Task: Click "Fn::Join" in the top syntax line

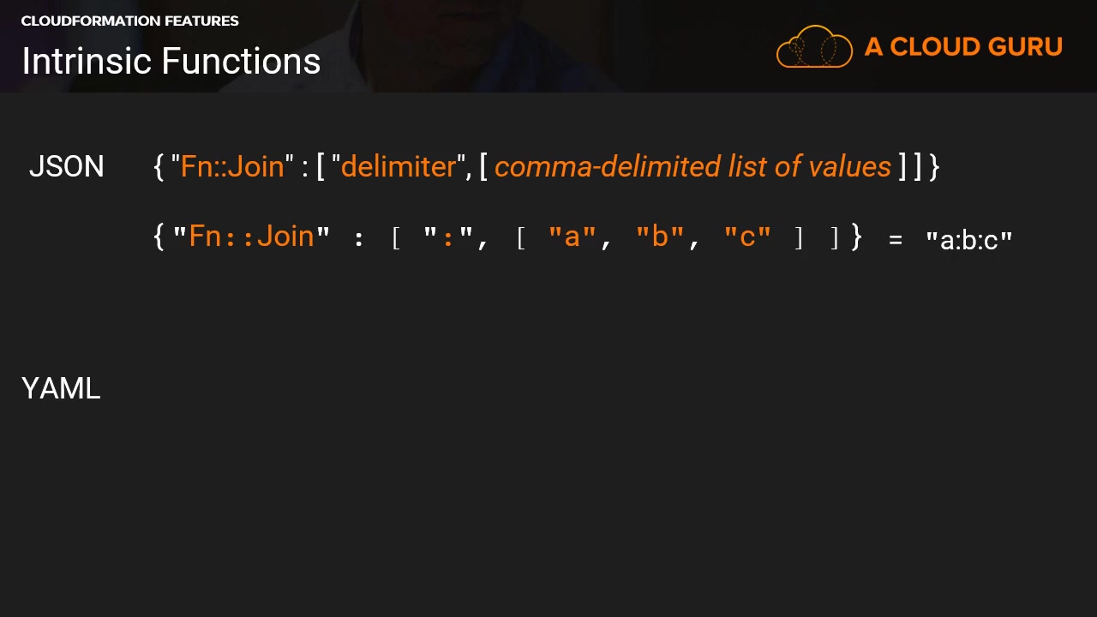Action: pyautogui.click(x=232, y=166)
